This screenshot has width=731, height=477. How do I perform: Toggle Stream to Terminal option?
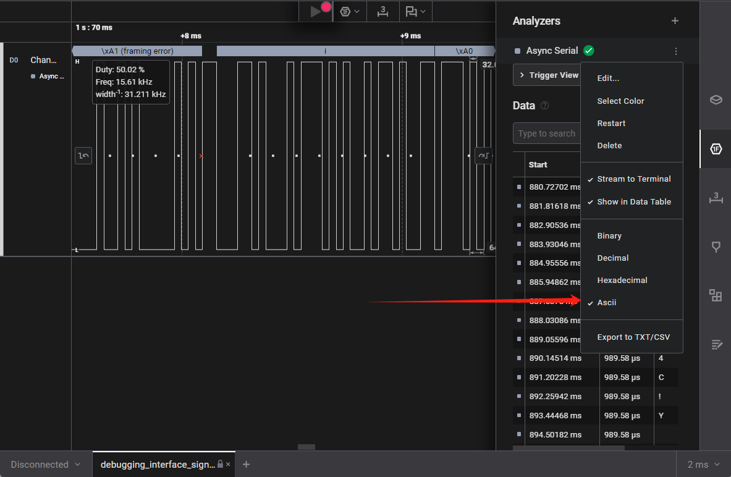coord(633,179)
